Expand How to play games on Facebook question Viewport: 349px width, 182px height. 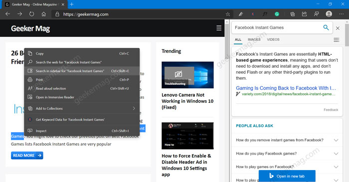tap(287, 167)
